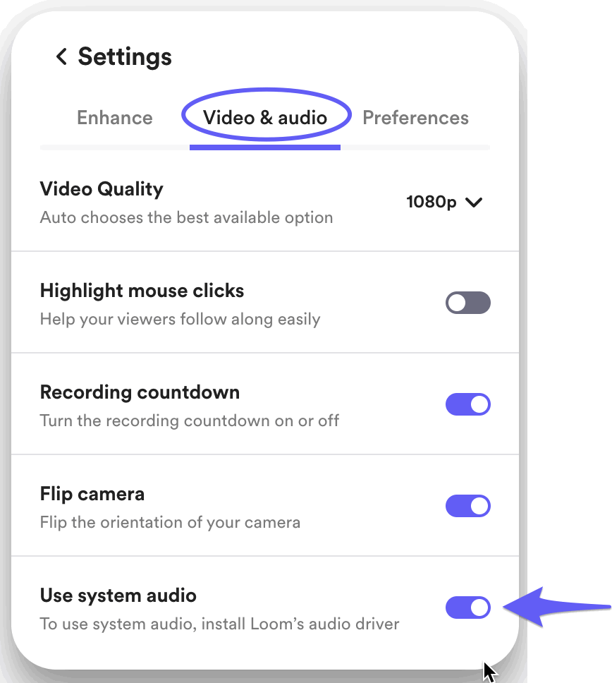Click the Video Quality label

pos(102,189)
